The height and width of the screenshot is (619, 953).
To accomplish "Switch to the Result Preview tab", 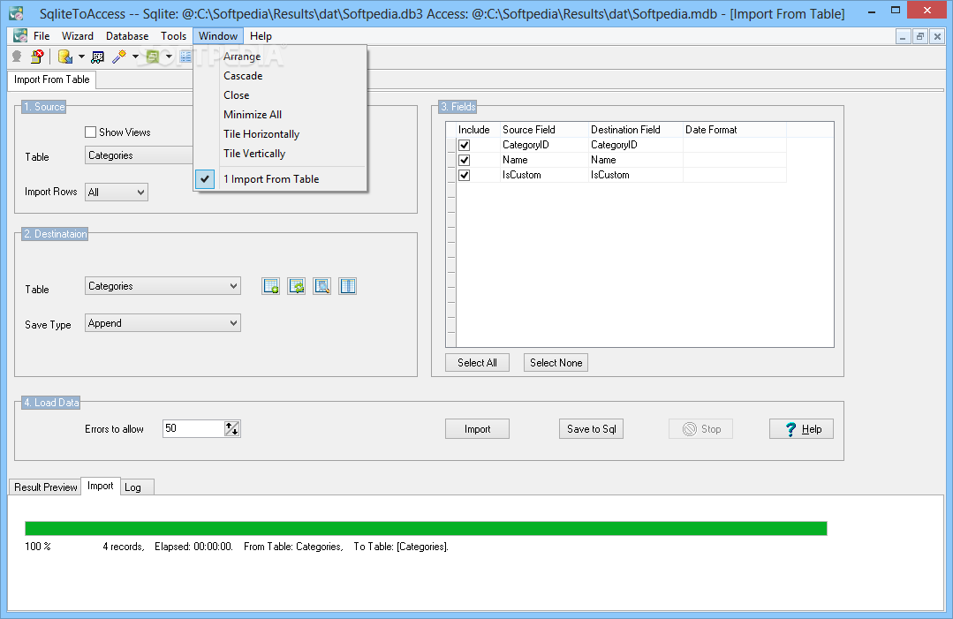I will (46, 487).
